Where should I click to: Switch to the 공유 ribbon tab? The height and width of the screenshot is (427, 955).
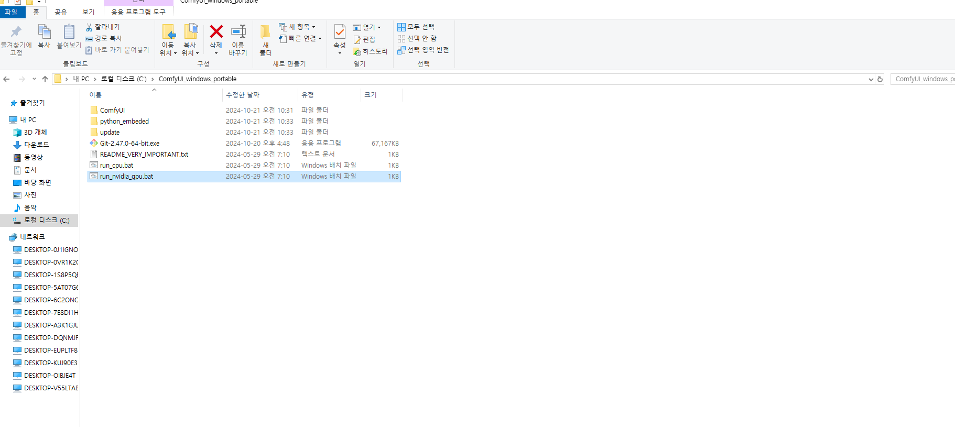(x=61, y=12)
